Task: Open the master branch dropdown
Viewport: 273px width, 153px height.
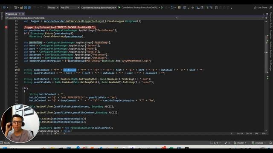Action: tap(240, 143)
